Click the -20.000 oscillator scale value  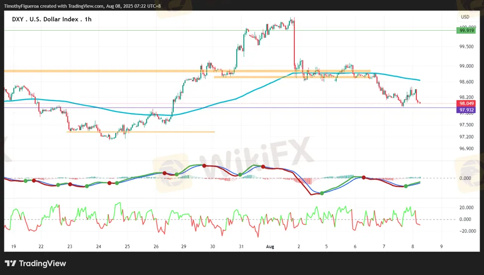click(467, 231)
